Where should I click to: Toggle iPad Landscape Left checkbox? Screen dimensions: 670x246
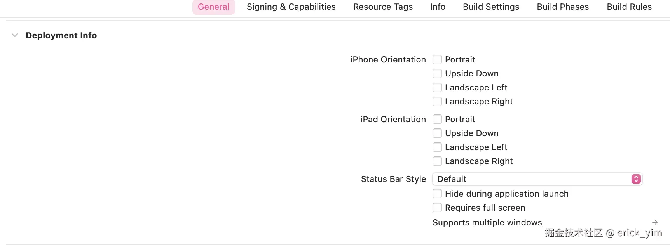pyautogui.click(x=437, y=147)
